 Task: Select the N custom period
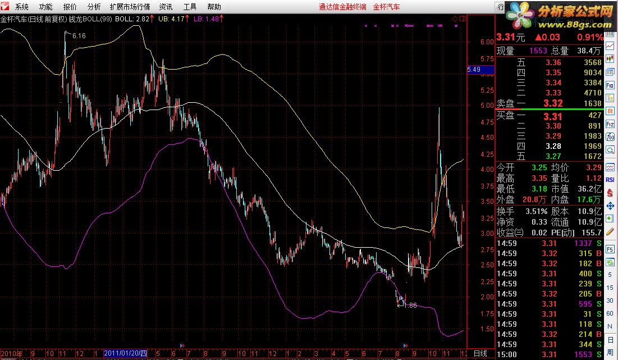pyautogui.click(x=610, y=327)
